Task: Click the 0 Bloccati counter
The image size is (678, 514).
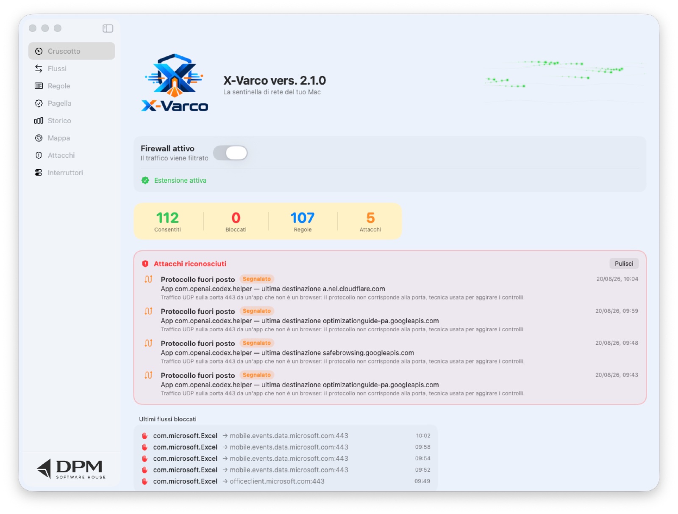Action: (x=236, y=222)
